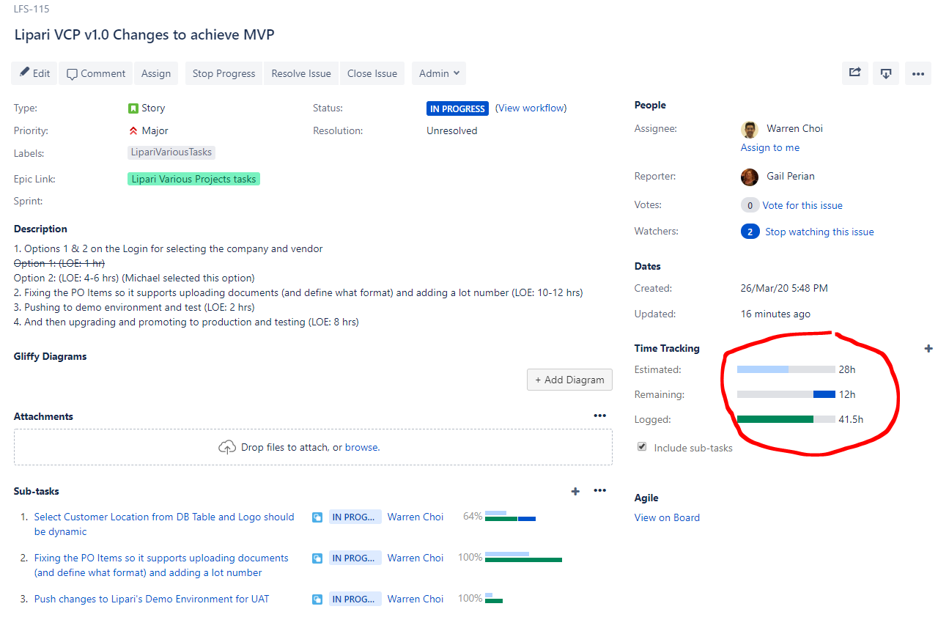Click the Assign button
This screenshot has height=620, width=938.
click(156, 73)
